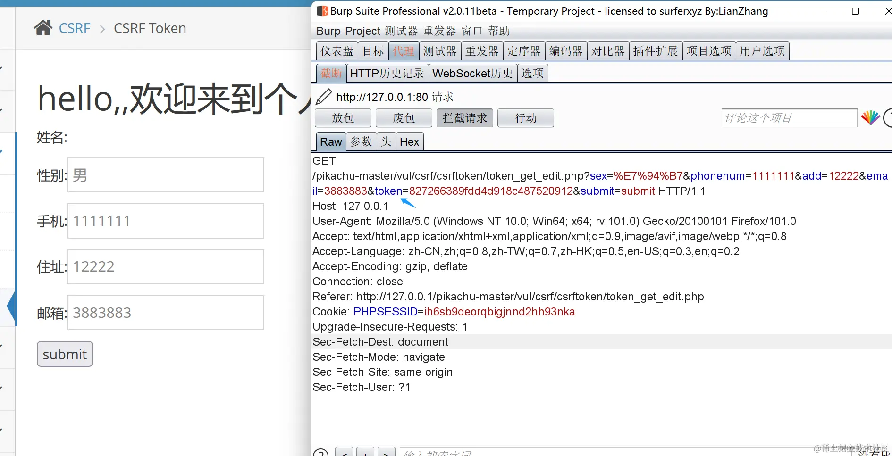Click the Upgrade-Insecure-Requests: 1 line
This screenshot has height=456, width=892.
(x=390, y=327)
